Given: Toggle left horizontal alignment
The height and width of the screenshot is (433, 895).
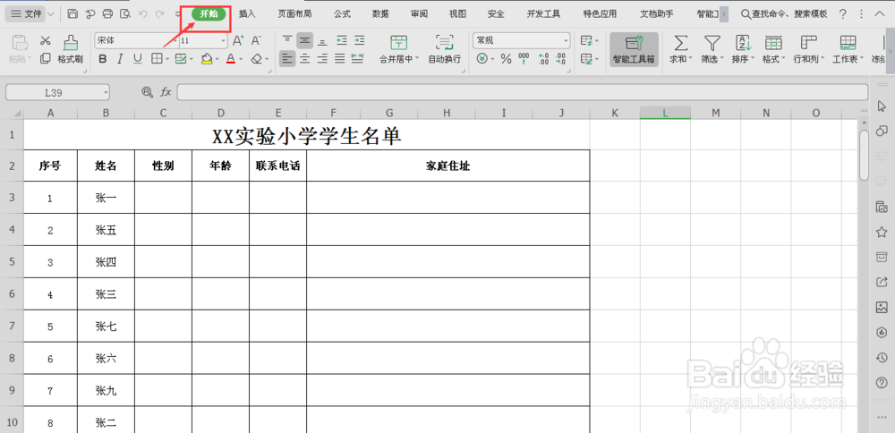Looking at the screenshot, I should (x=287, y=58).
